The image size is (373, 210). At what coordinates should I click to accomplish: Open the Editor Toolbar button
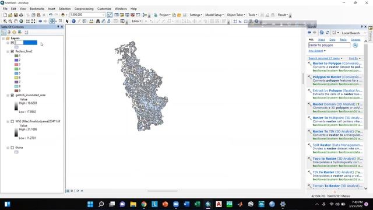click(x=110, y=15)
